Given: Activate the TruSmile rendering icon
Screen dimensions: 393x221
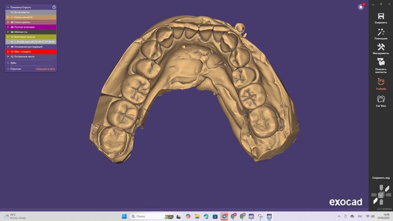Looking at the screenshot, I should pyautogui.click(x=381, y=82).
